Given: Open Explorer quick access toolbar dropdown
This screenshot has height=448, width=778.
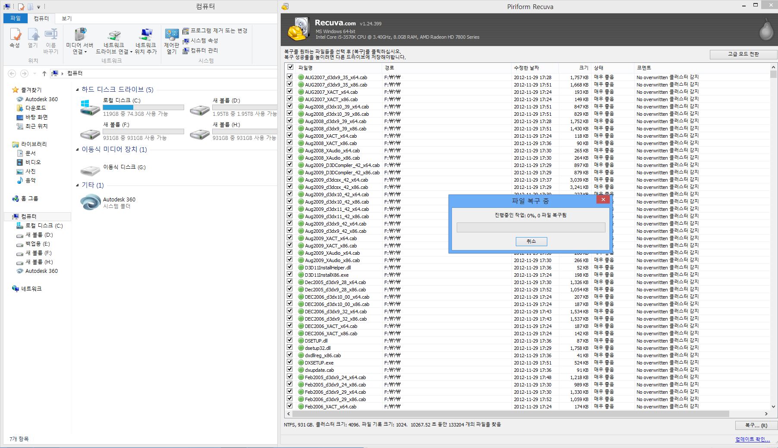Looking at the screenshot, I should pyautogui.click(x=38, y=7).
